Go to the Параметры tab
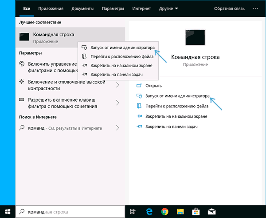Image resolution: width=266 pixels, height=218 pixels. (x=113, y=8)
